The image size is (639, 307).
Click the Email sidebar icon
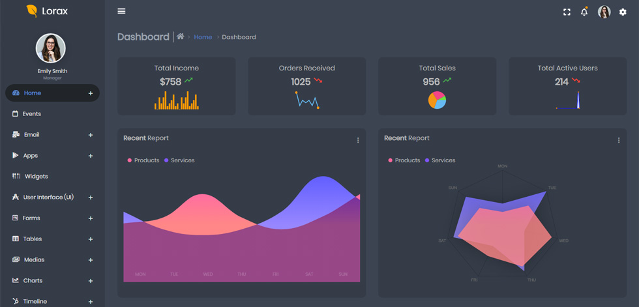point(16,134)
